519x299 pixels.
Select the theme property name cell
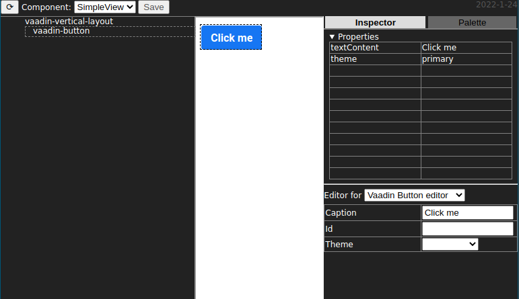[x=374, y=59]
